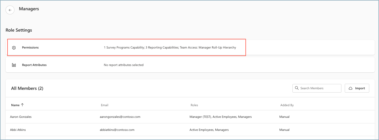Click the Report Attributes bar chart icon

(14, 65)
